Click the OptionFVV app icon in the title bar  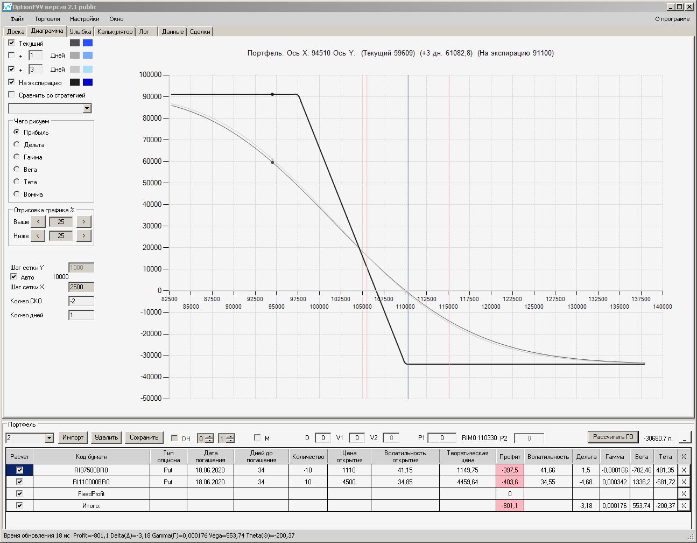click(x=7, y=6)
